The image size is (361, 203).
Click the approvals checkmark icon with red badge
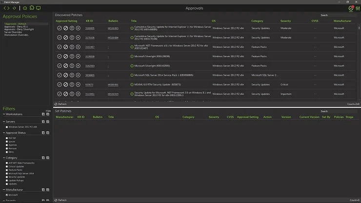tap(351, 8)
